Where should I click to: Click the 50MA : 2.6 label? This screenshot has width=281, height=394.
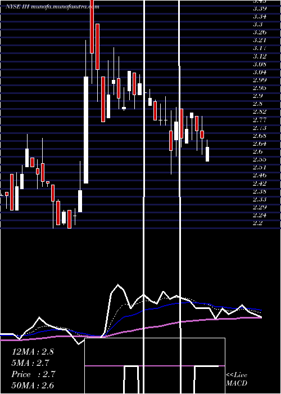tap(33, 385)
